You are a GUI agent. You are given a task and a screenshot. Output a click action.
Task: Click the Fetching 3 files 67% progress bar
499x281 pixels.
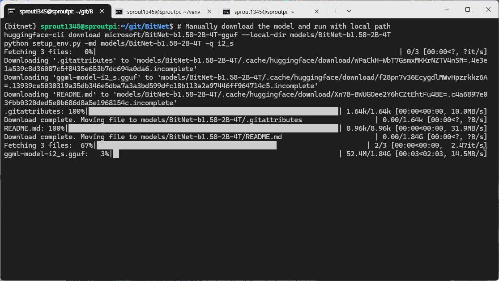click(187, 145)
